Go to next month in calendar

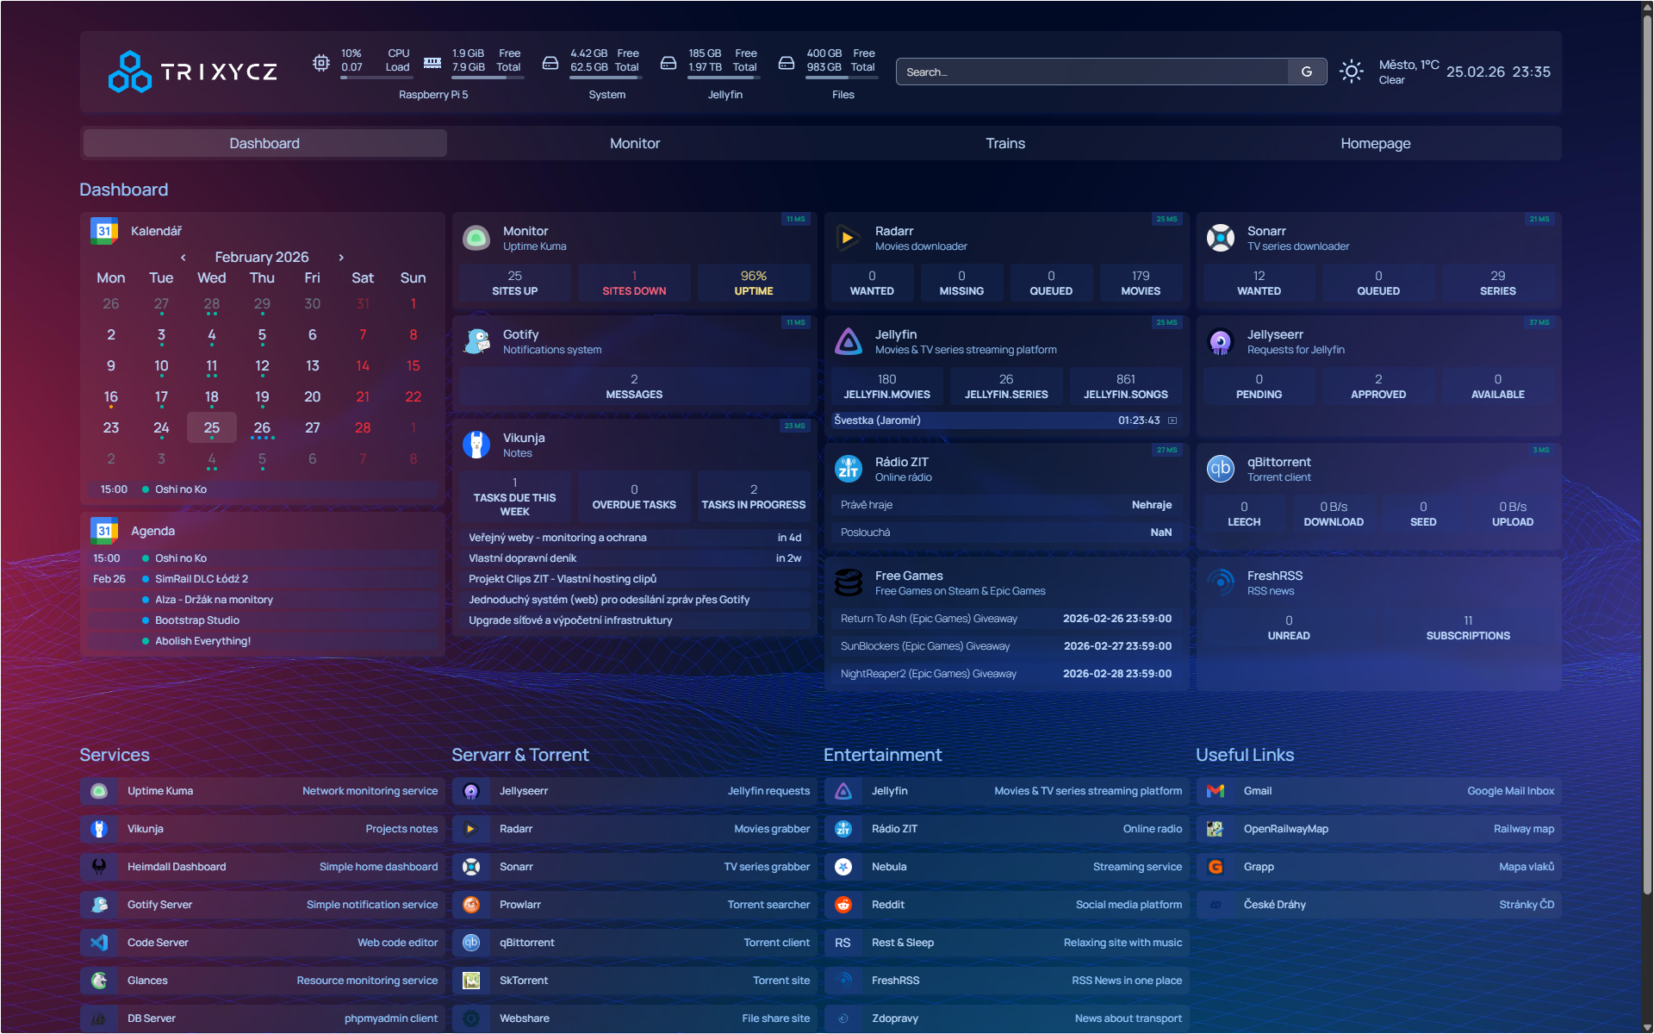pyautogui.click(x=341, y=258)
